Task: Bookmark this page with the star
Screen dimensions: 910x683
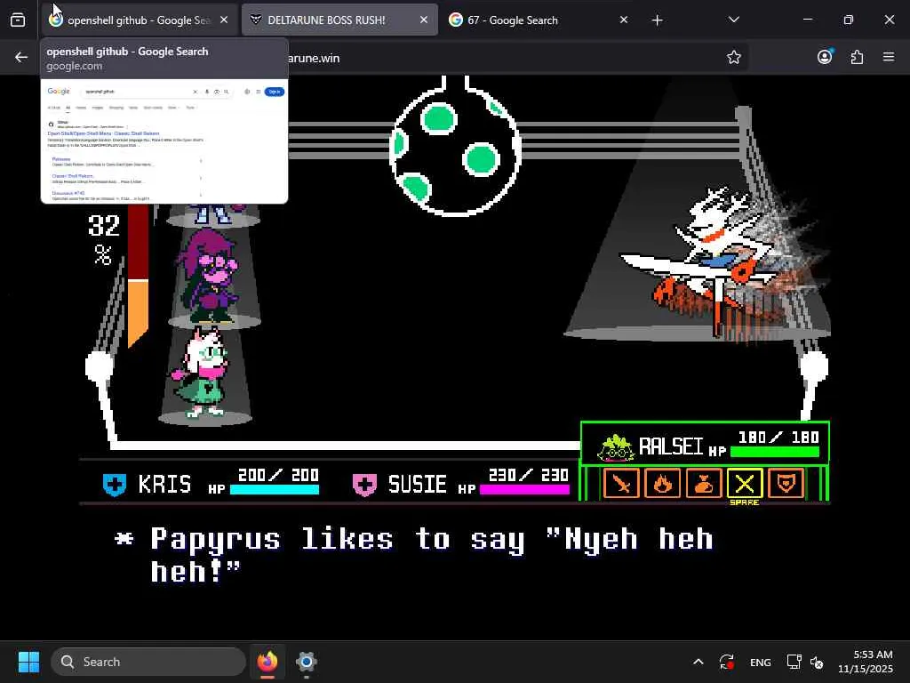Action: coord(733,57)
